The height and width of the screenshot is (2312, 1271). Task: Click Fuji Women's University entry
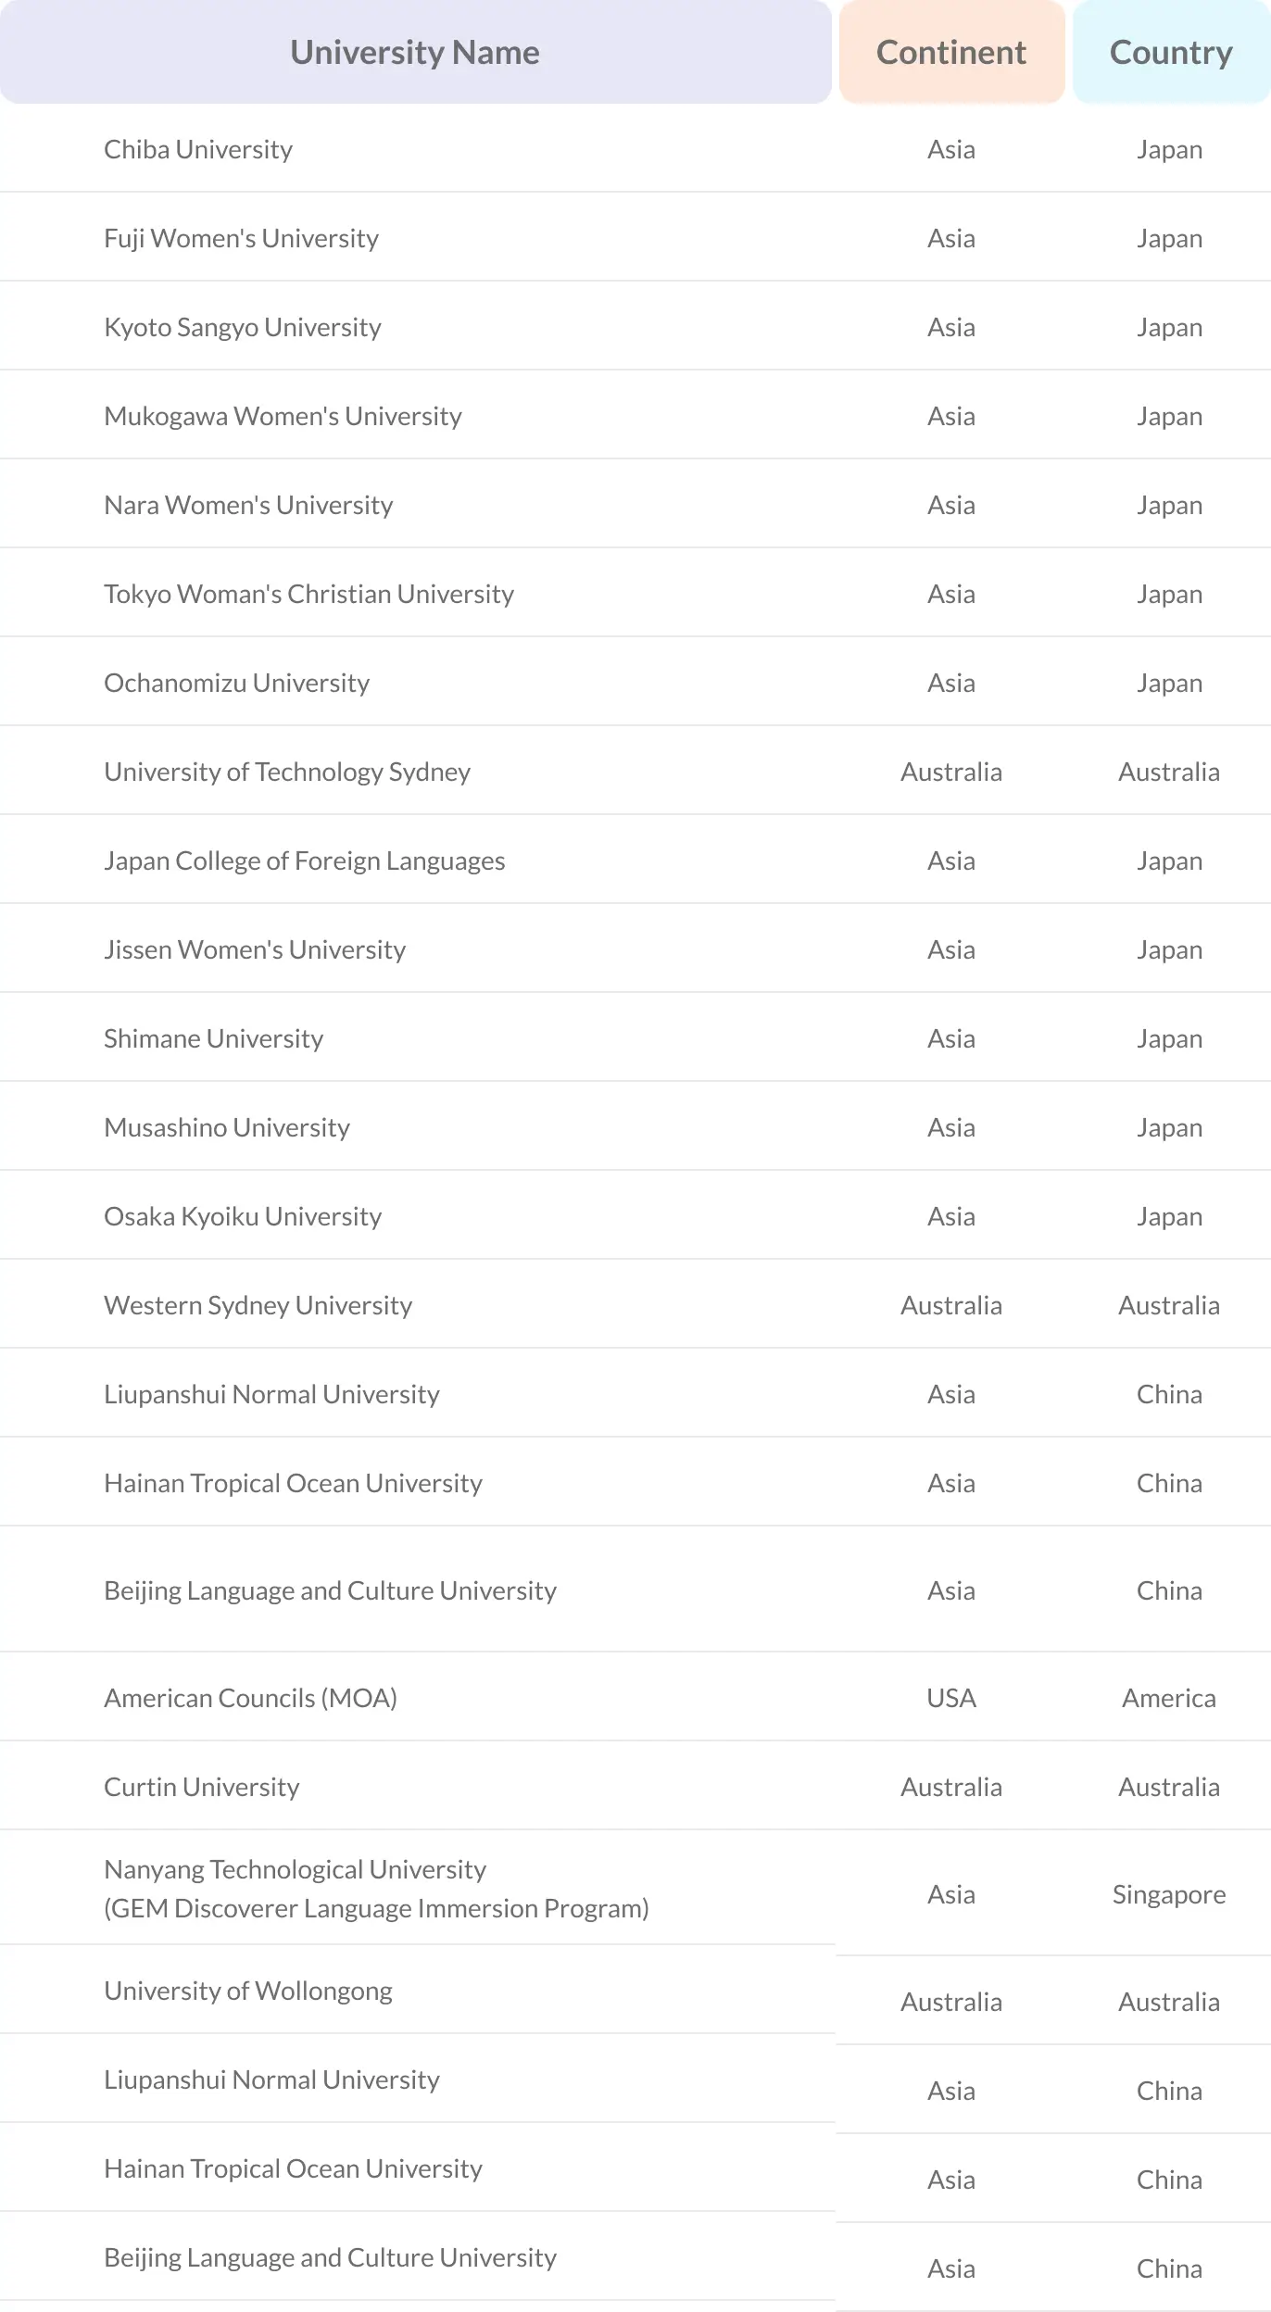(x=241, y=238)
